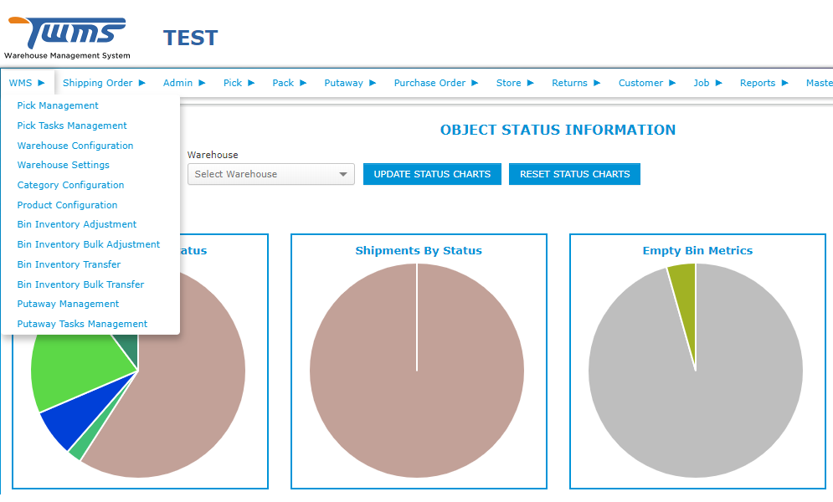Click the UPDATE STATUS CHARTS button

(x=432, y=174)
